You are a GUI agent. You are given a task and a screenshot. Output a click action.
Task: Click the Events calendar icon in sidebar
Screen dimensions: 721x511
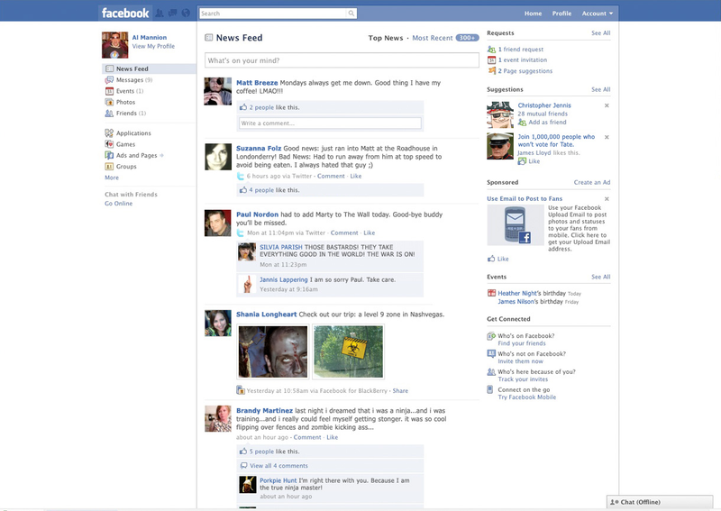point(109,91)
